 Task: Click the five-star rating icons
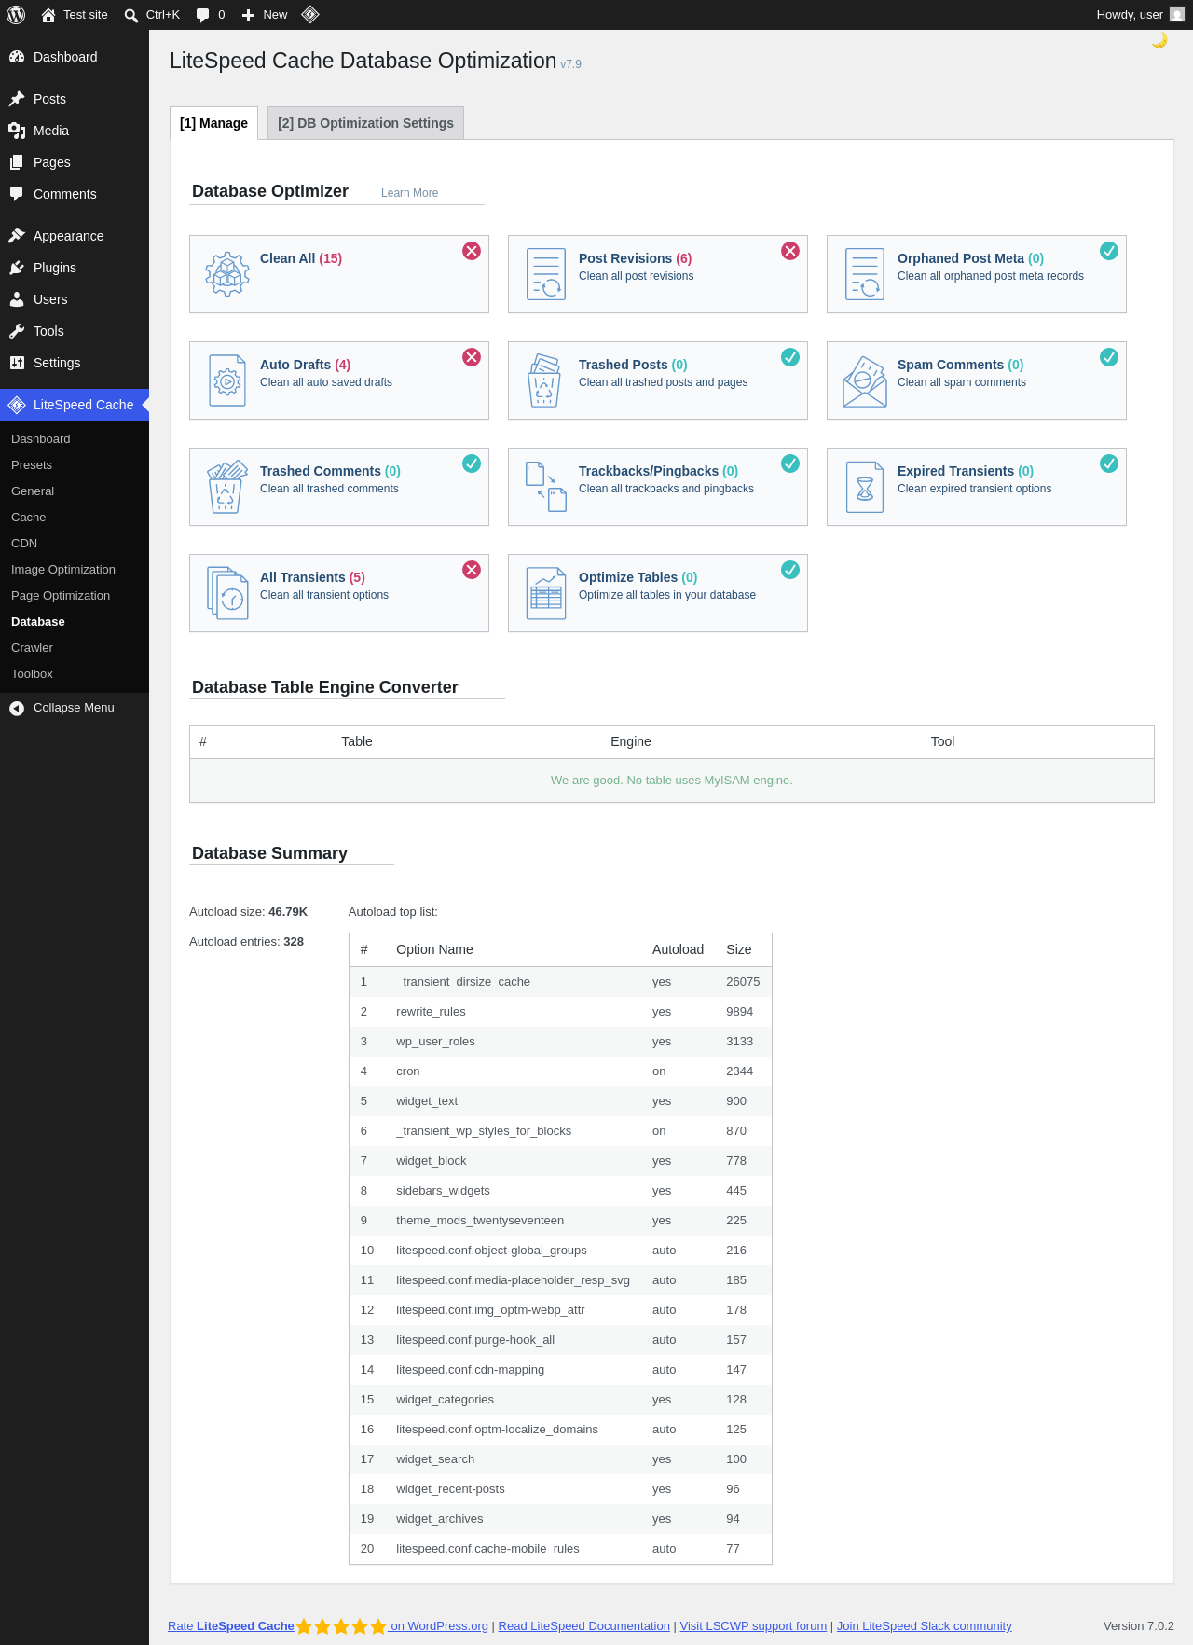click(x=341, y=1627)
